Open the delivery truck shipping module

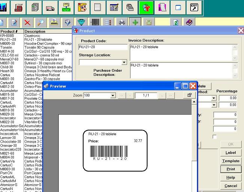tap(50, 7)
